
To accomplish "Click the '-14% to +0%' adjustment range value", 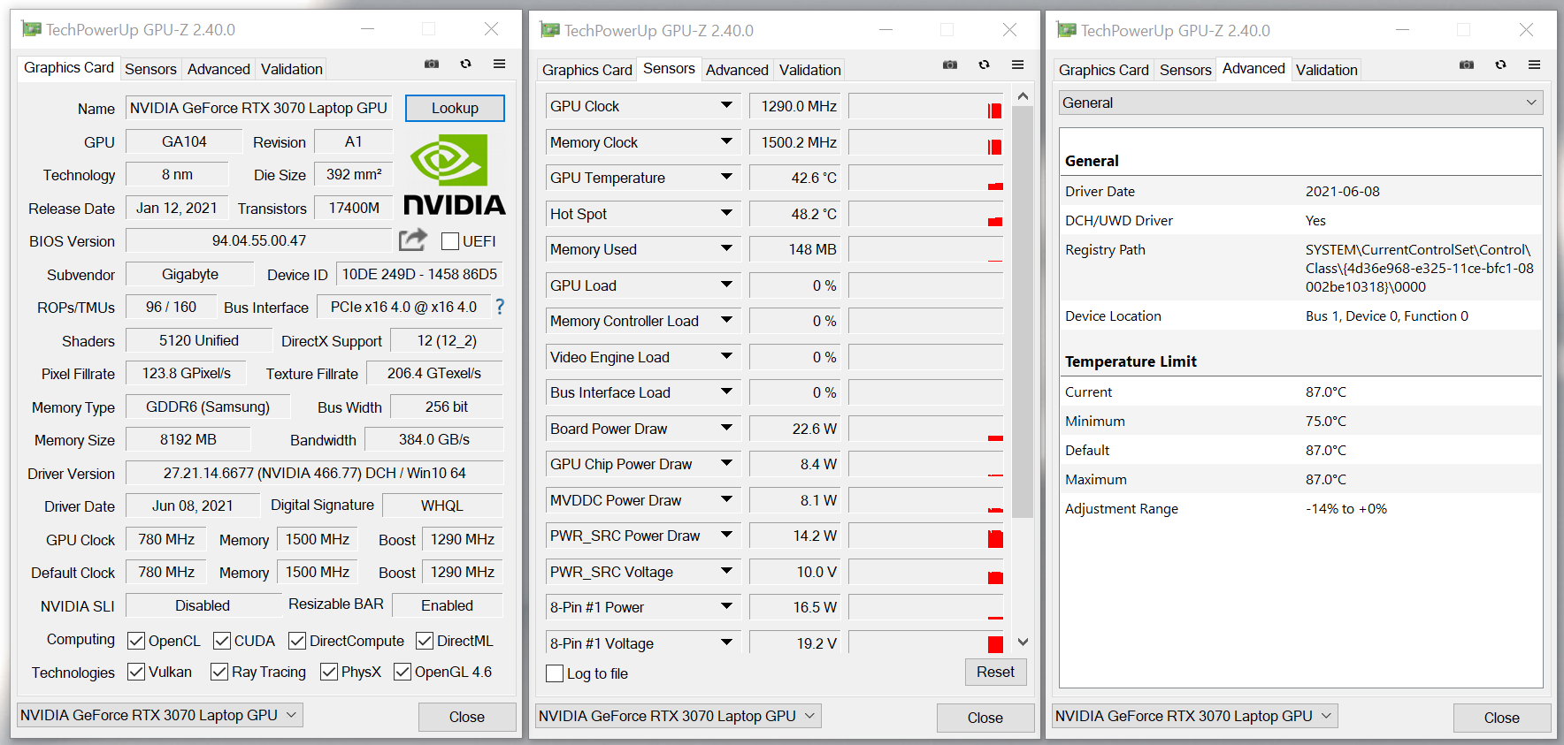I will (1346, 509).
